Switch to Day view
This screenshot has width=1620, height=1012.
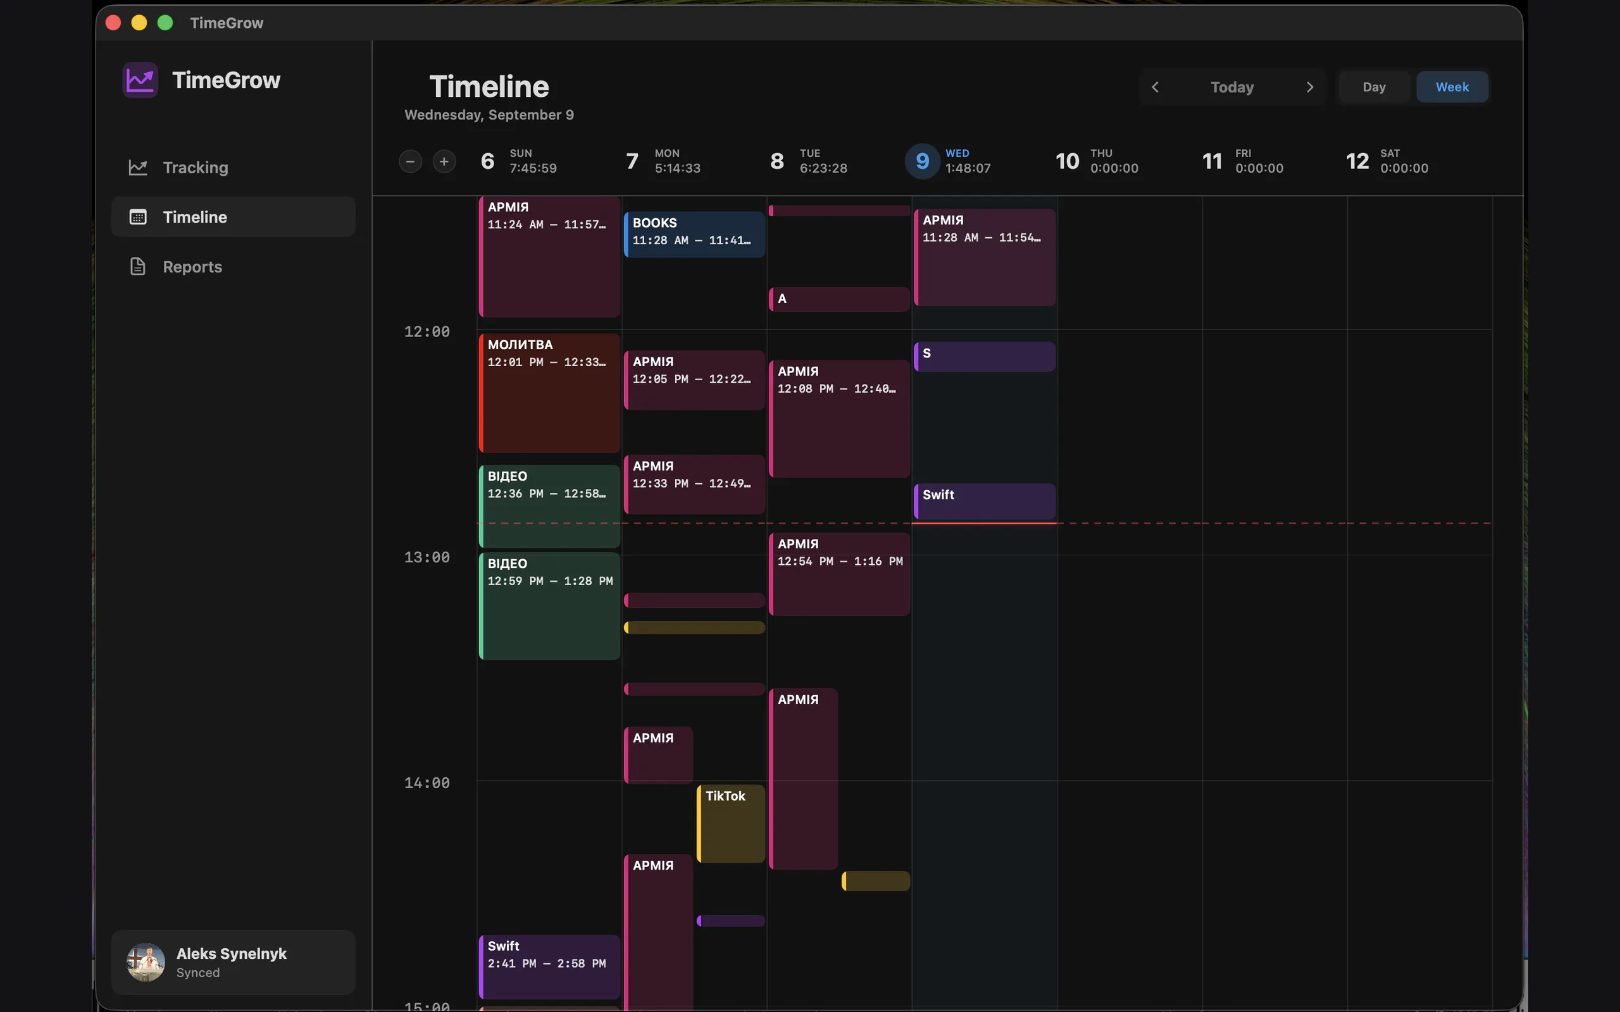coord(1374,87)
